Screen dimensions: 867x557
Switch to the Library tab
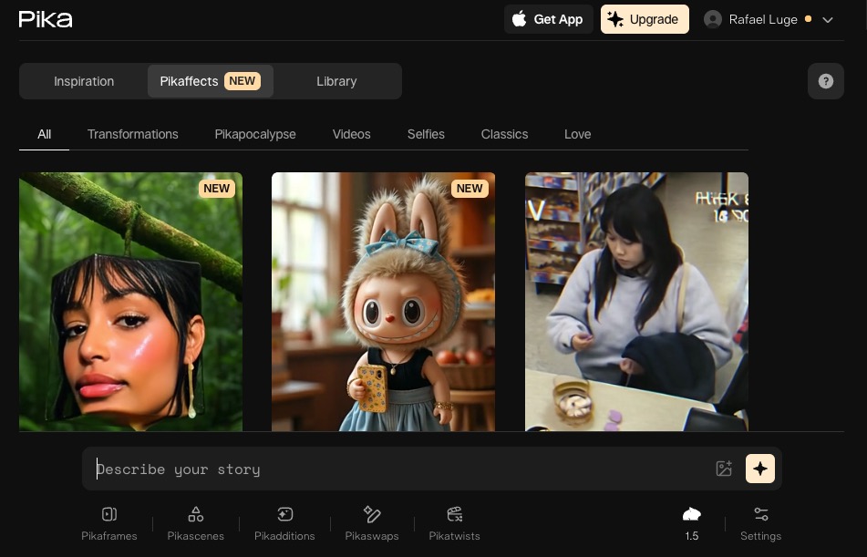tap(336, 81)
